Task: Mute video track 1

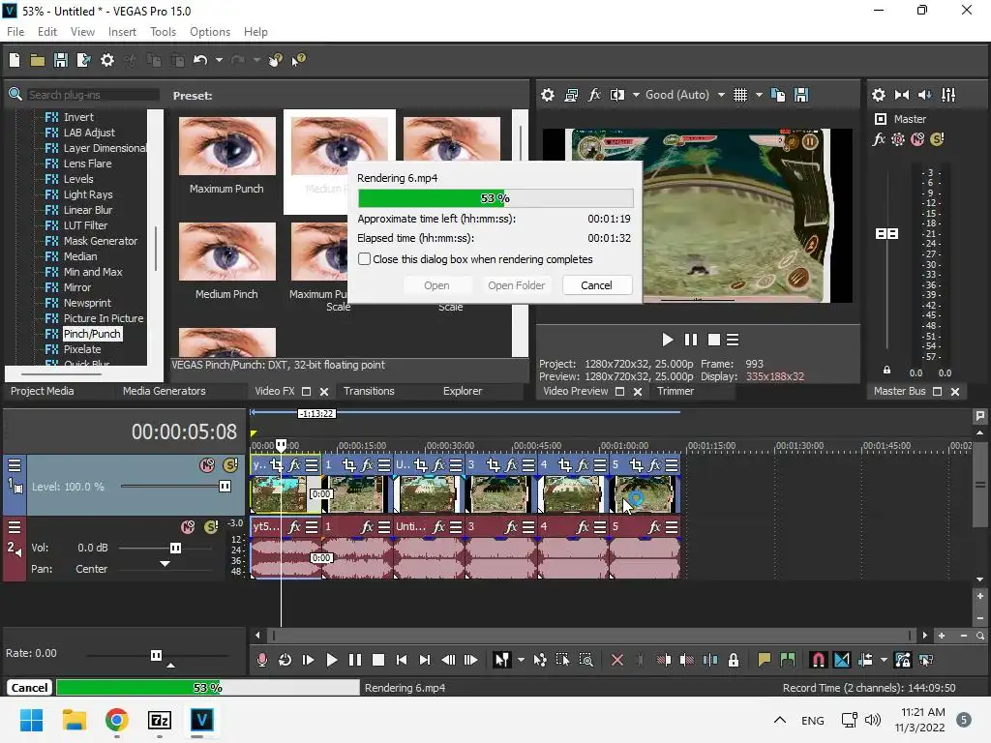Action: [207, 465]
